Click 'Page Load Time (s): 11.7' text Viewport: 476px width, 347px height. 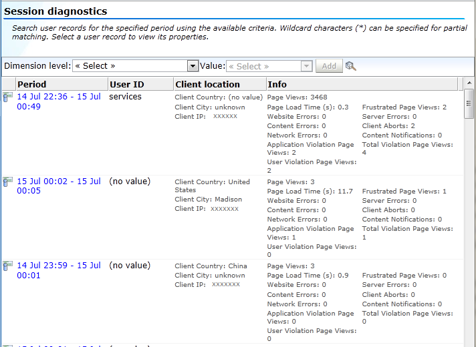310,192
